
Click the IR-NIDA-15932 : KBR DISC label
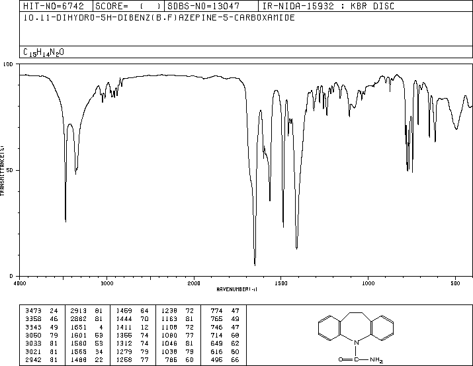[328, 6]
